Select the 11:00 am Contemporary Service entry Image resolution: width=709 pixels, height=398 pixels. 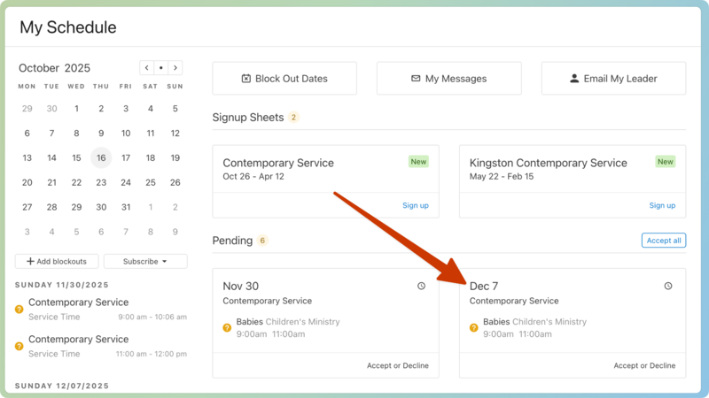[x=78, y=340]
